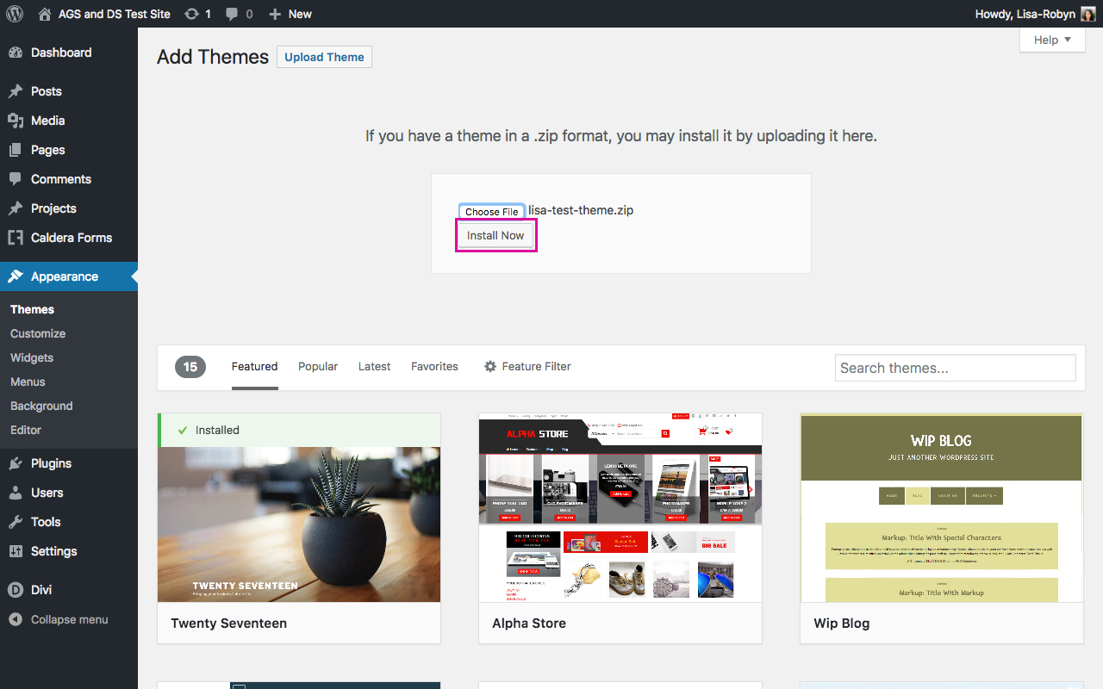Focus the Search themes input field
Viewport: 1103px width, 689px height.
956,368
